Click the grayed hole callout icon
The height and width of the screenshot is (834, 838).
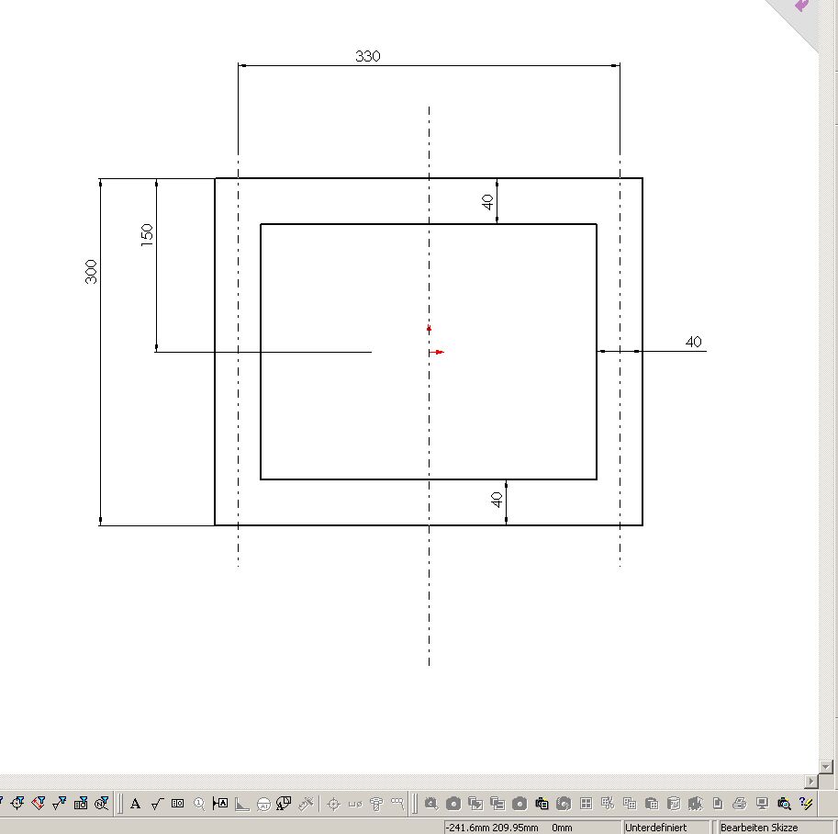pos(355,804)
